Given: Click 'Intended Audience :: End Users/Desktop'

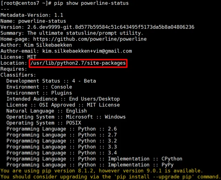Looking at the screenshot, I should tap(63, 99).
